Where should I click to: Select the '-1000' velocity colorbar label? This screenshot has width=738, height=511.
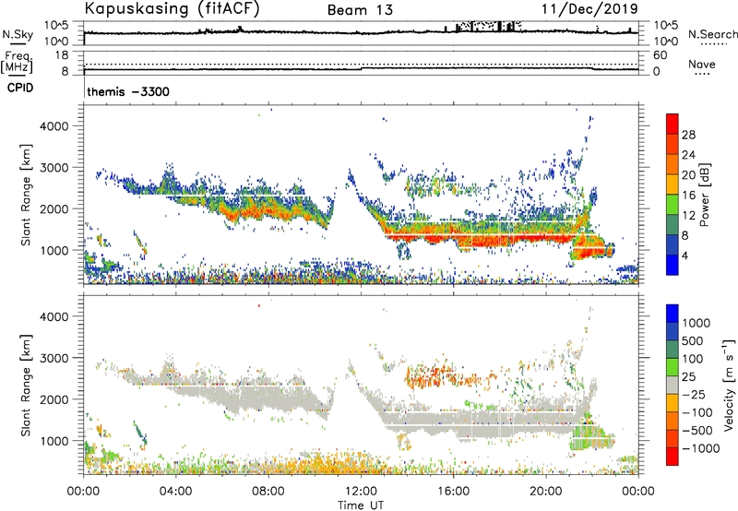[700, 448]
